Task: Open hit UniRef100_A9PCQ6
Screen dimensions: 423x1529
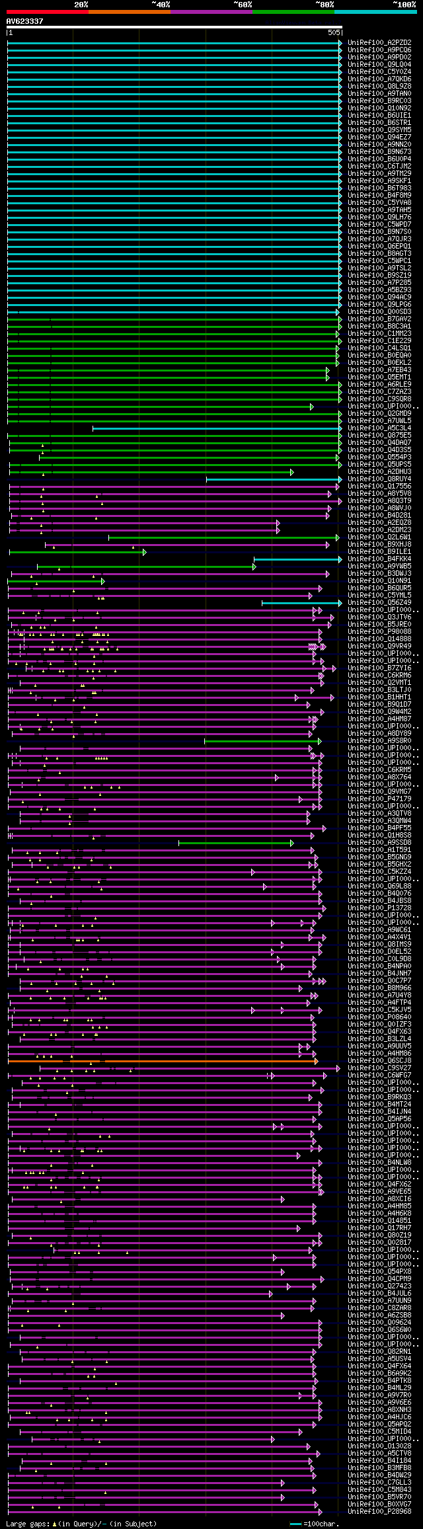Action: [379, 50]
